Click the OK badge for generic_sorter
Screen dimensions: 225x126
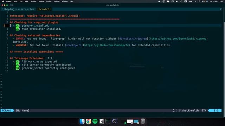click(x=17, y=68)
